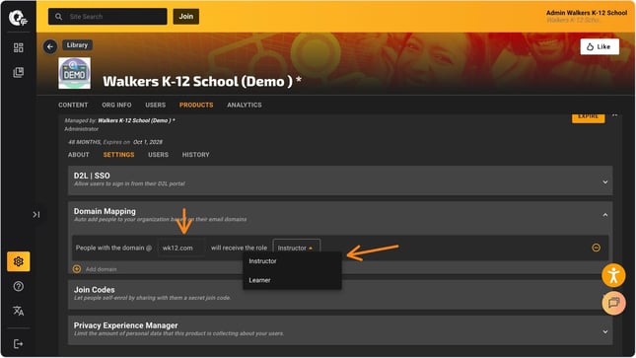636x358 pixels.
Task: Collapse the Domain Mapping section
Action: click(605, 215)
